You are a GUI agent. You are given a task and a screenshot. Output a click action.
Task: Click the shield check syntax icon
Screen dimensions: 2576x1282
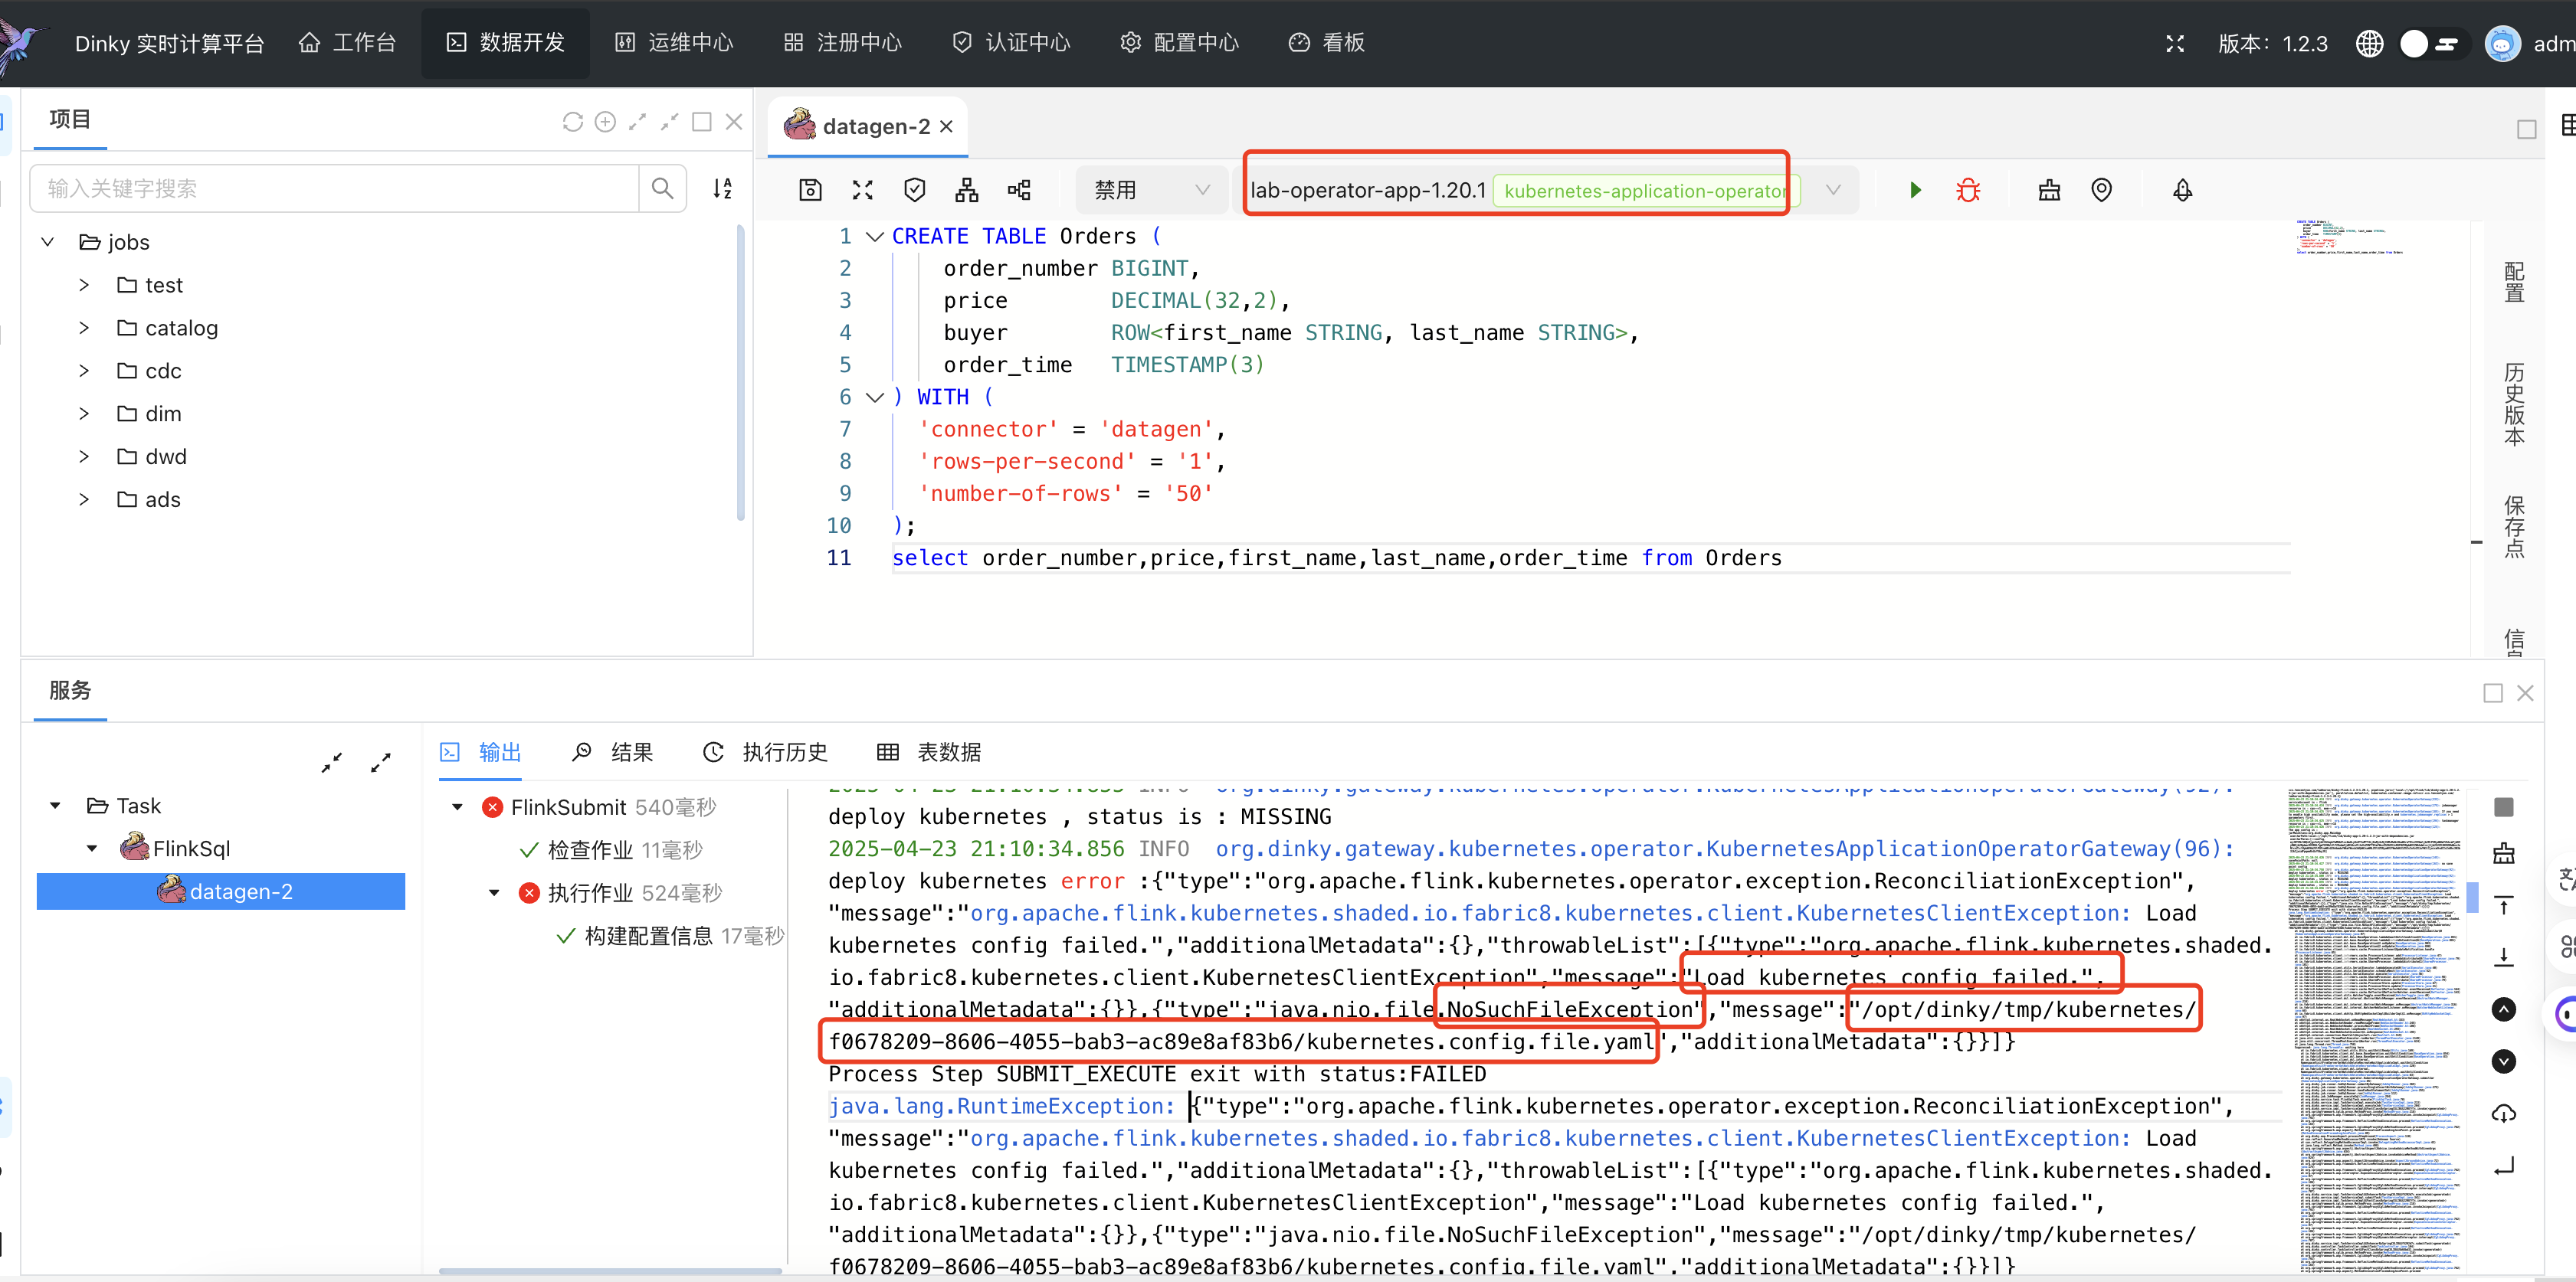pos(914,190)
